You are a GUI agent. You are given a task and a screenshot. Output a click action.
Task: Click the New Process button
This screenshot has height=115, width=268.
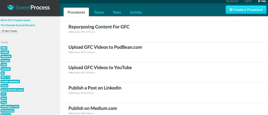[9, 31]
